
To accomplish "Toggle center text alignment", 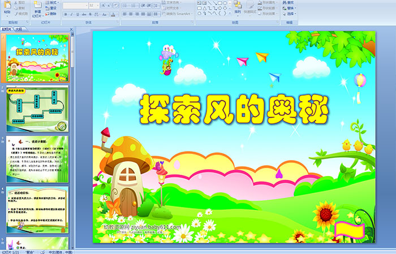I will coord(131,14).
